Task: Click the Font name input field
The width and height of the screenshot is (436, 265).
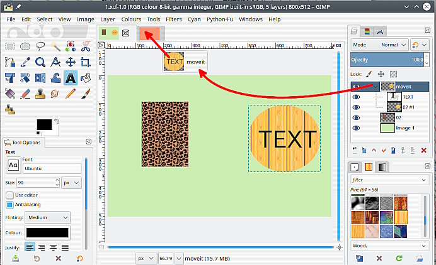Action: click(x=52, y=168)
